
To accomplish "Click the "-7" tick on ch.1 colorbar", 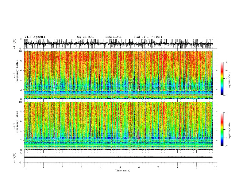I will point(226,95).
